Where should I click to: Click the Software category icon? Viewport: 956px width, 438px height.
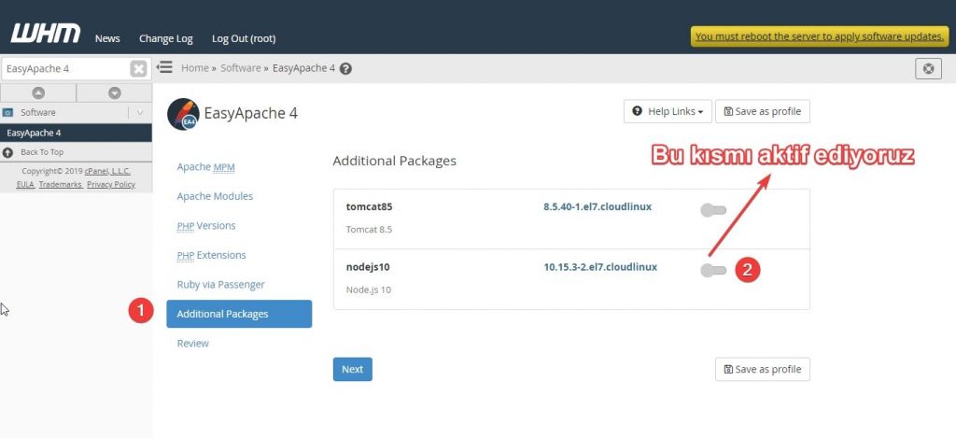(x=7, y=113)
